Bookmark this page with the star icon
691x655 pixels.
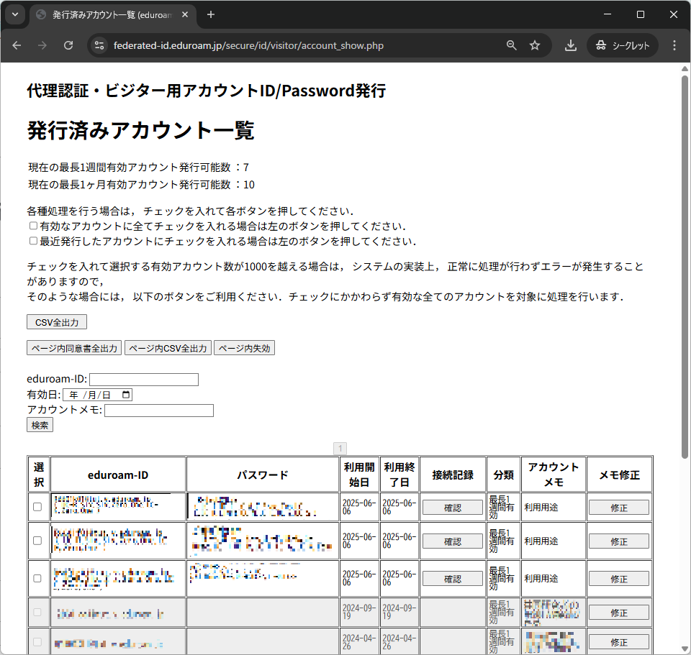click(x=535, y=45)
